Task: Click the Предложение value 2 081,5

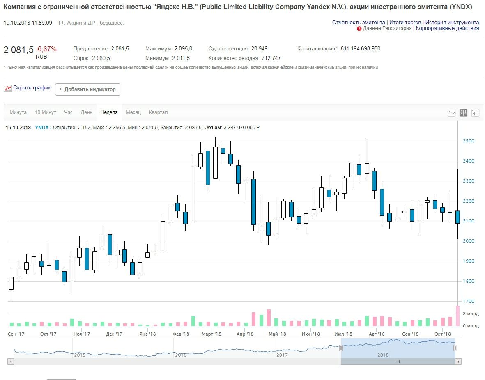Action: (x=120, y=48)
